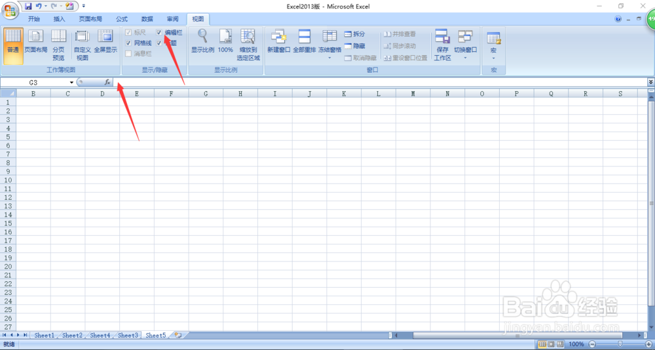Click the 100% zoom level in status bar

576,344
